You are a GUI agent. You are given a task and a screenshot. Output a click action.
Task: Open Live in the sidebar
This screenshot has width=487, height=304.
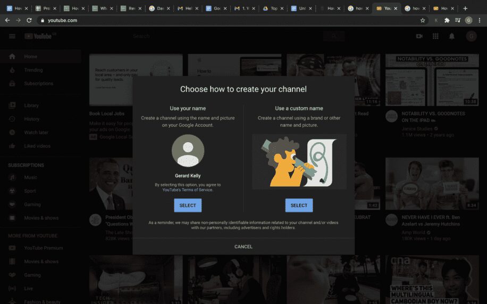tap(40, 289)
